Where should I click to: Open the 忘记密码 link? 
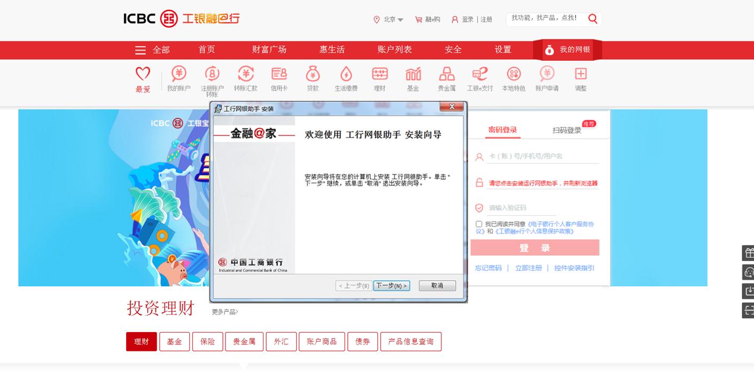tap(488, 268)
